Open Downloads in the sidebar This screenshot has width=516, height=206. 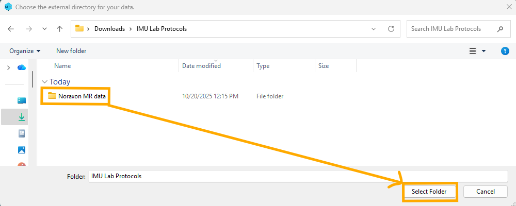tap(22, 117)
